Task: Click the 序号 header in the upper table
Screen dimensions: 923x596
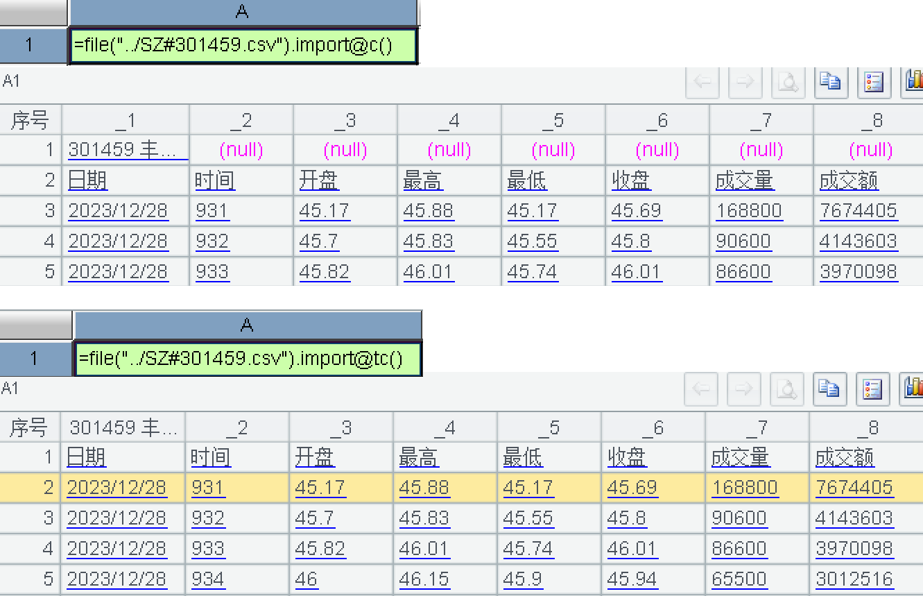Action: tap(31, 120)
